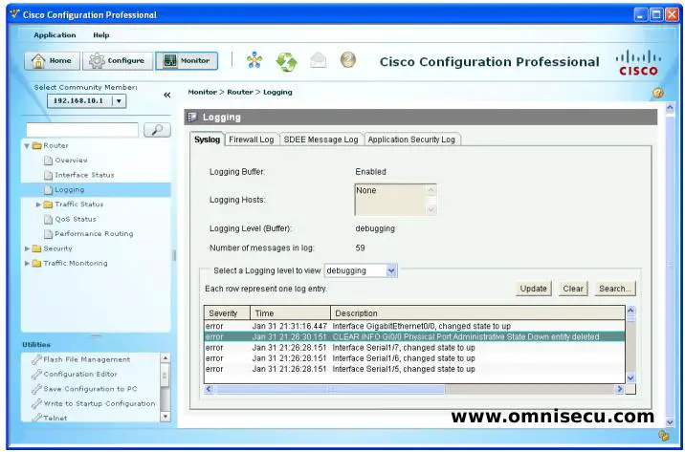Viewport: 685px width, 452px height.
Task: Open the Application menu
Action: coord(55,35)
